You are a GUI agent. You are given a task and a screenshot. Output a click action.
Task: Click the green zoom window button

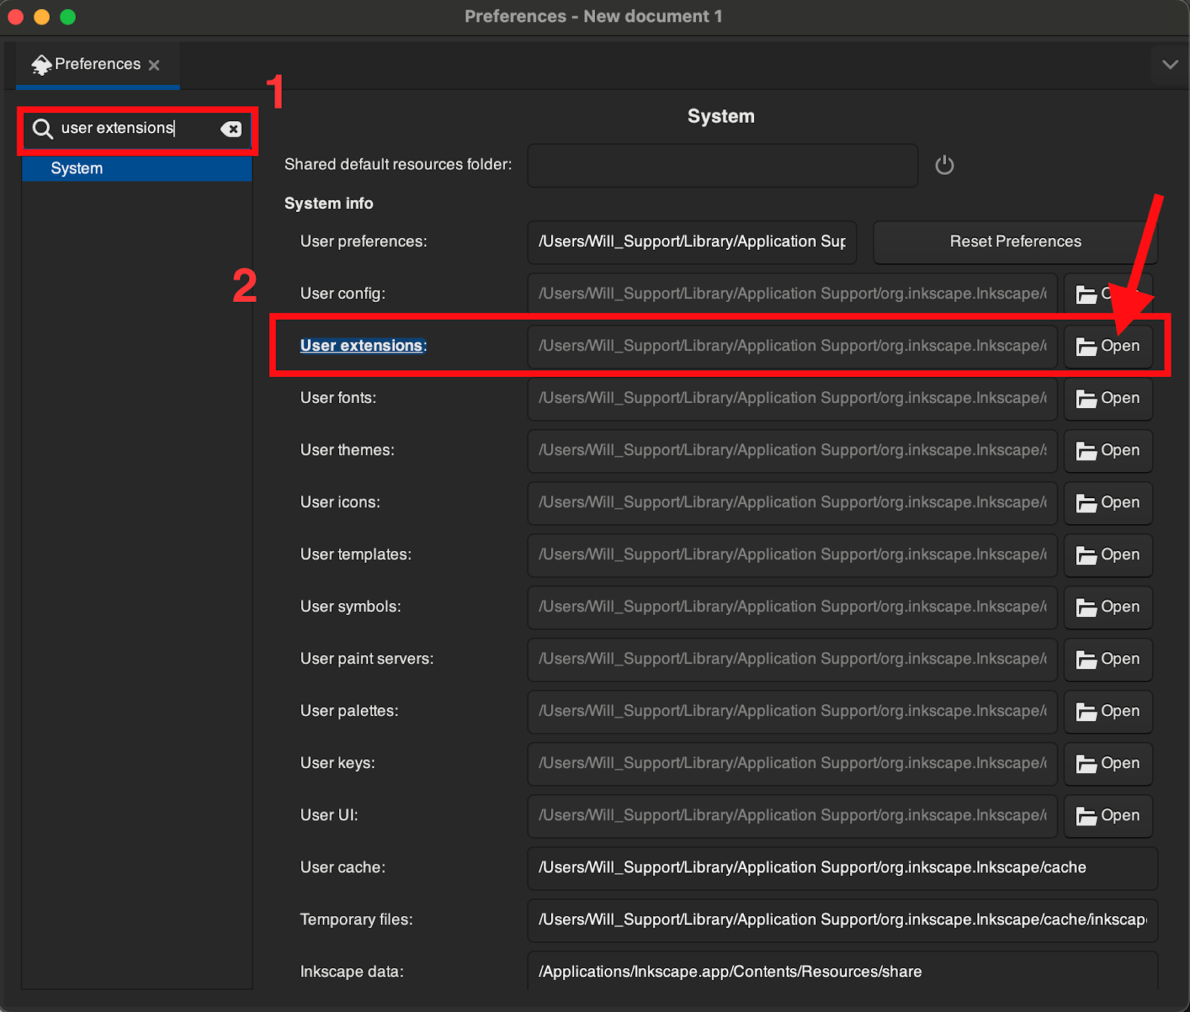[x=68, y=16]
